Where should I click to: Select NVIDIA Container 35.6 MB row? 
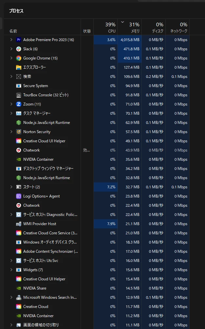coord(97,159)
